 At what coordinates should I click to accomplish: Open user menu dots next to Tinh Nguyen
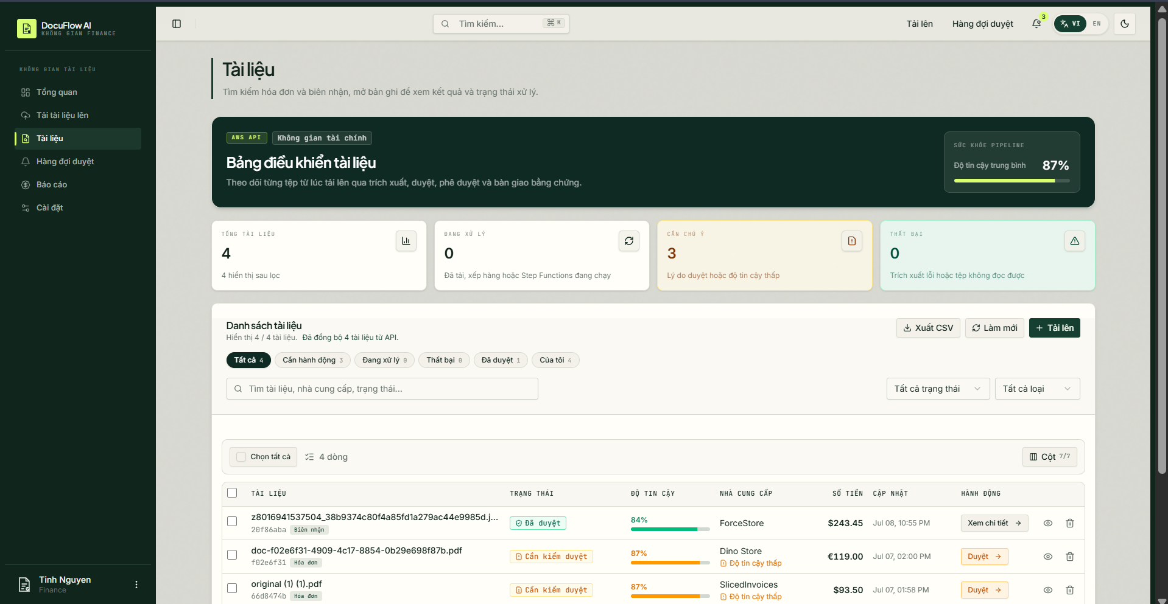point(136,585)
